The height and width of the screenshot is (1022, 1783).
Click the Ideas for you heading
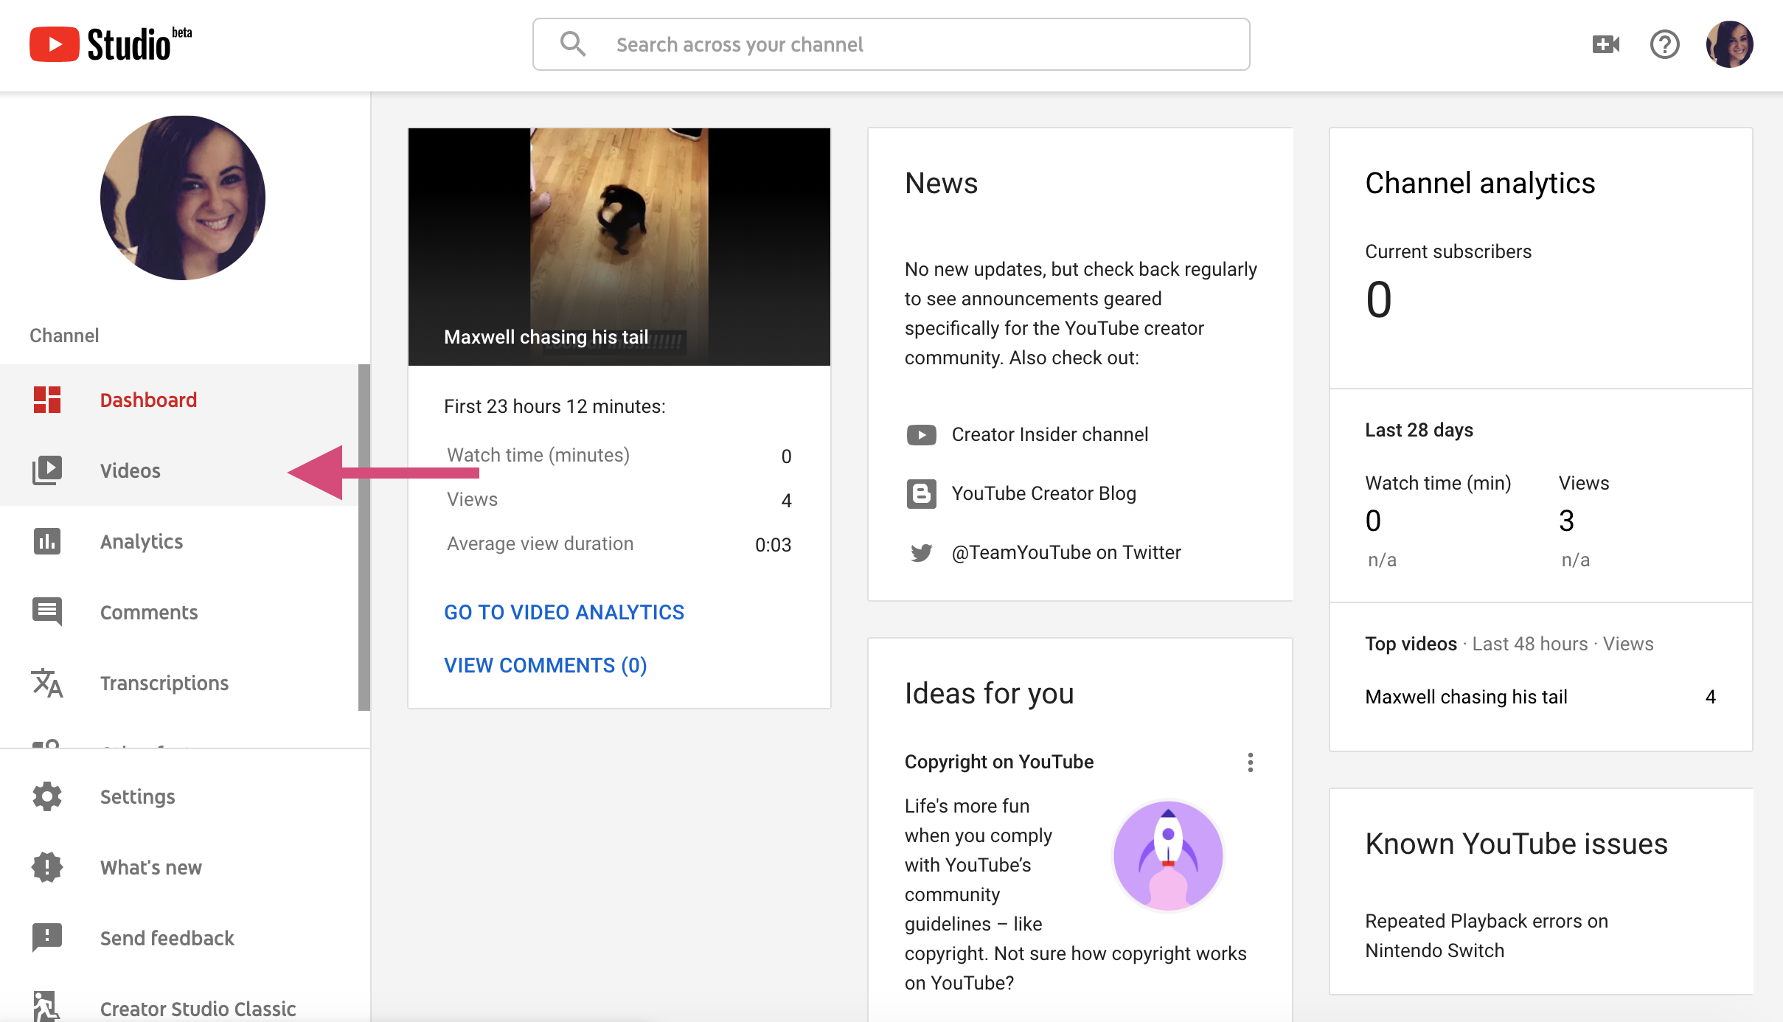[x=989, y=694]
